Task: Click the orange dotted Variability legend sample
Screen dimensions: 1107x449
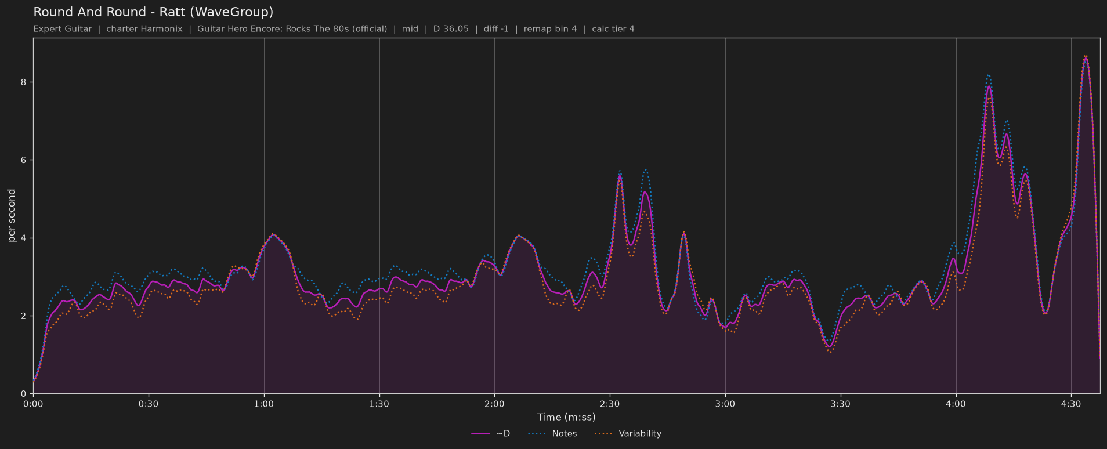Action: pyautogui.click(x=604, y=434)
